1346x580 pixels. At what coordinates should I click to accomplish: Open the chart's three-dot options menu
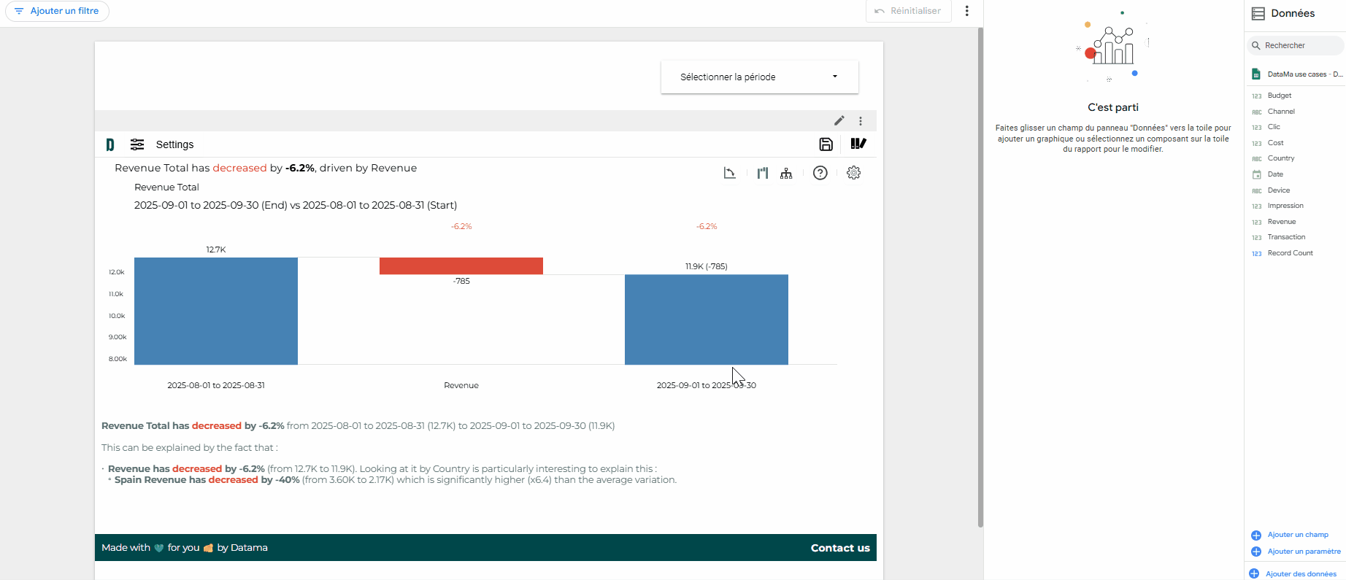[861, 121]
